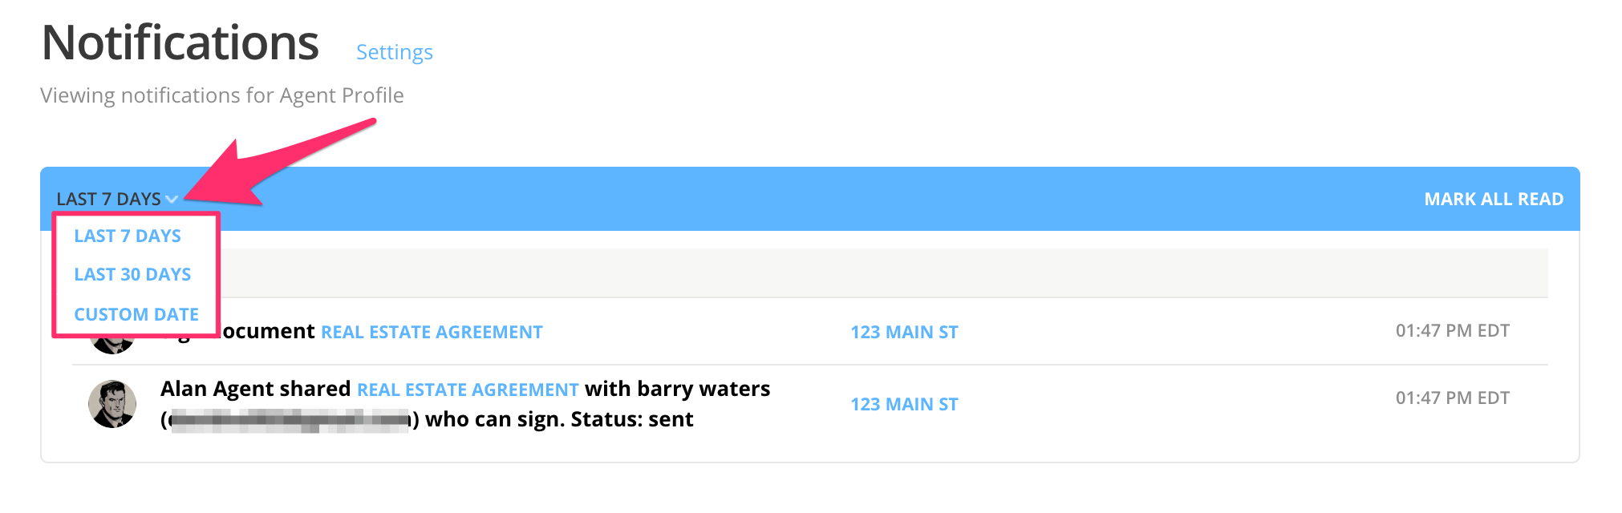Open the REAL ESTATE AGREEMENT document link
Image resolution: width=1622 pixels, height=513 pixels.
432,331
